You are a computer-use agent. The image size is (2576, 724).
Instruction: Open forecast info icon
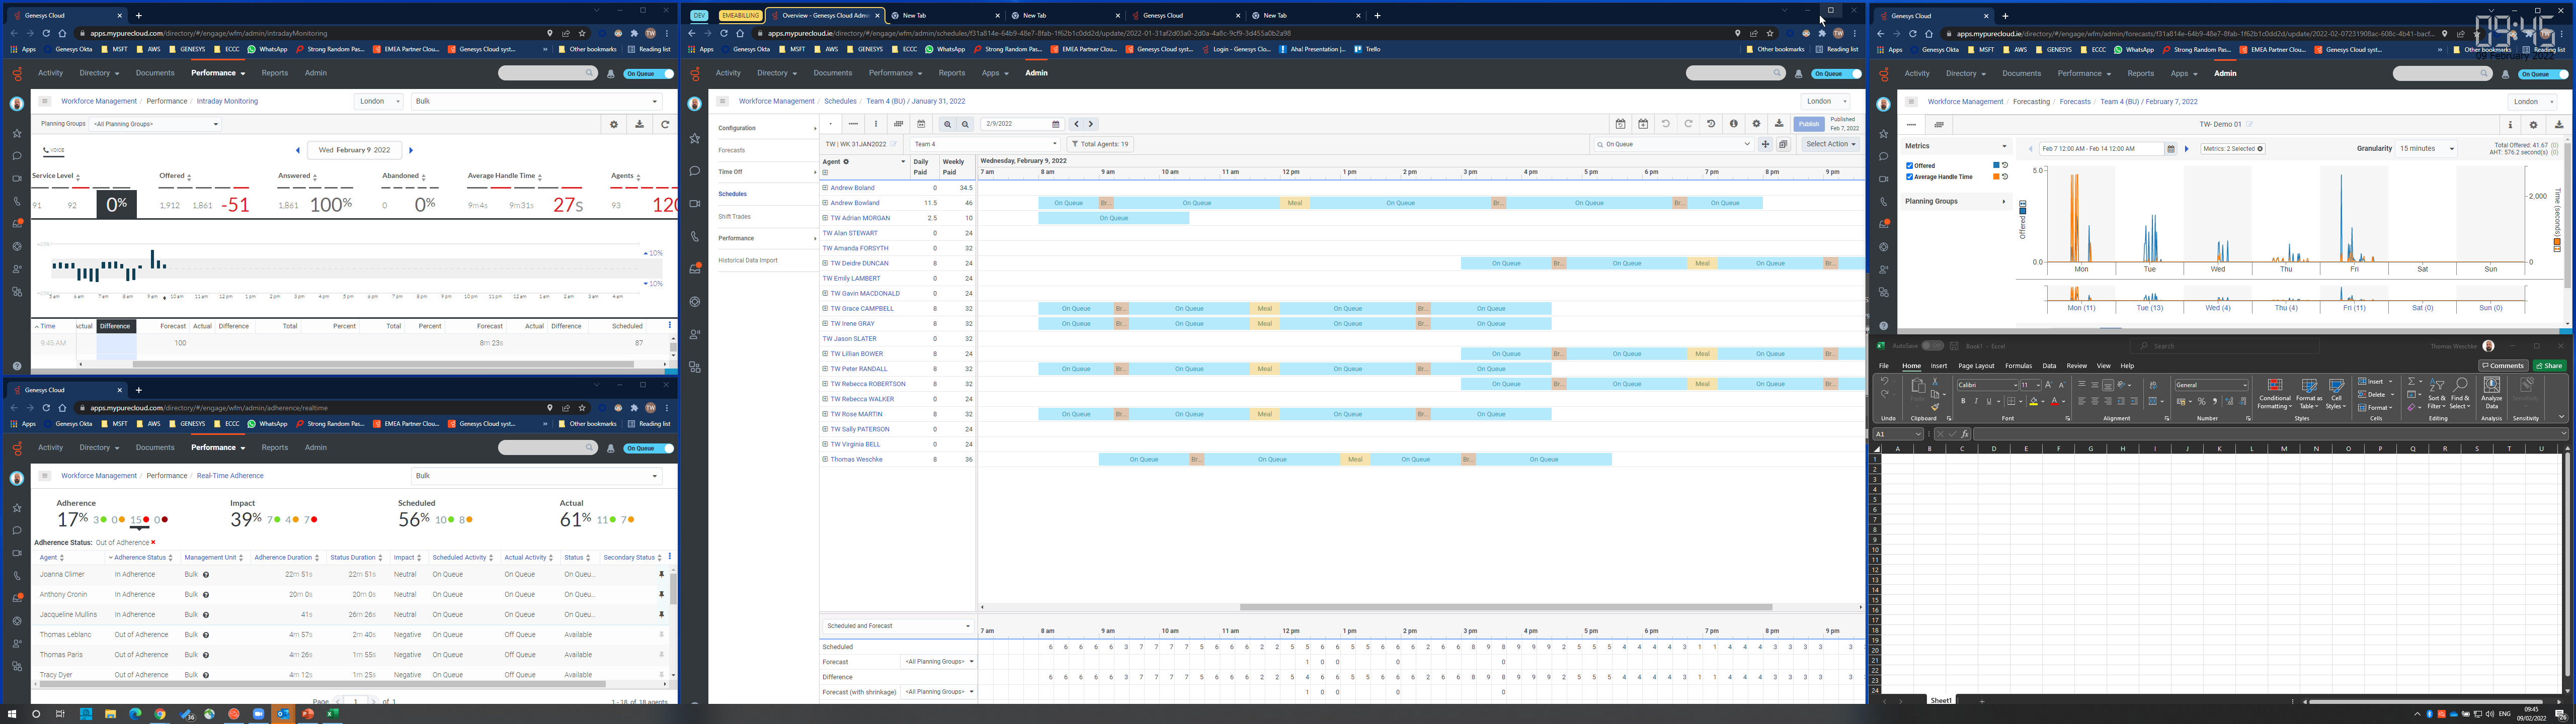pos(2510,125)
